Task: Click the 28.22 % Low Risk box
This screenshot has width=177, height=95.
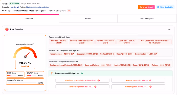Action: point(25,64)
